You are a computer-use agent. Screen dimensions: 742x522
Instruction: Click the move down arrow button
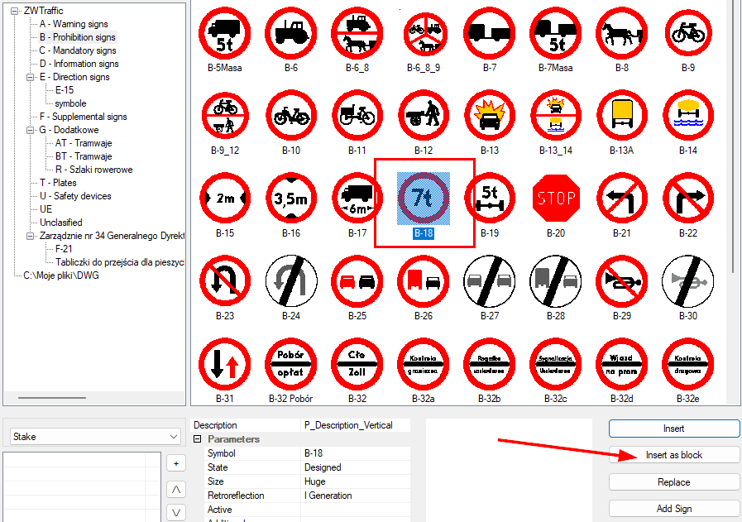(x=176, y=513)
